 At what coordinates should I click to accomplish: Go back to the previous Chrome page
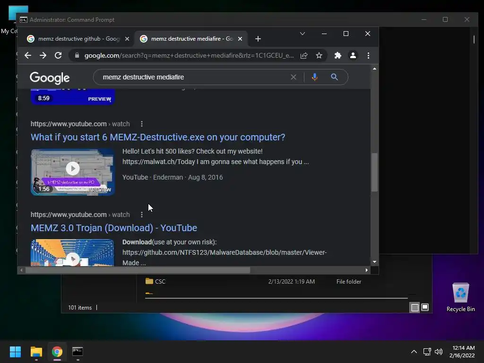pyautogui.click(x=28, y=56)
